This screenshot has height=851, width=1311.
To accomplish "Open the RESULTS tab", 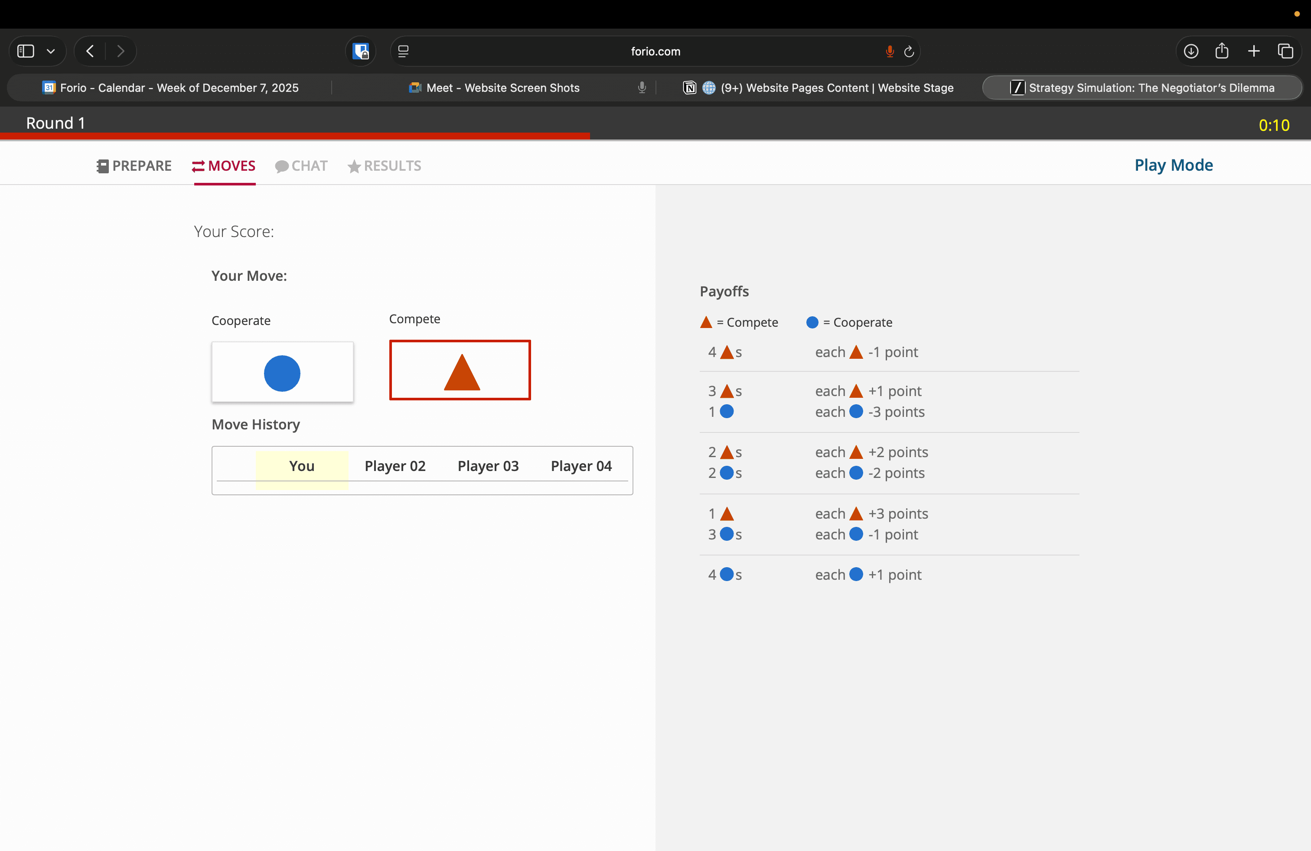I will [x=385, y=166].
